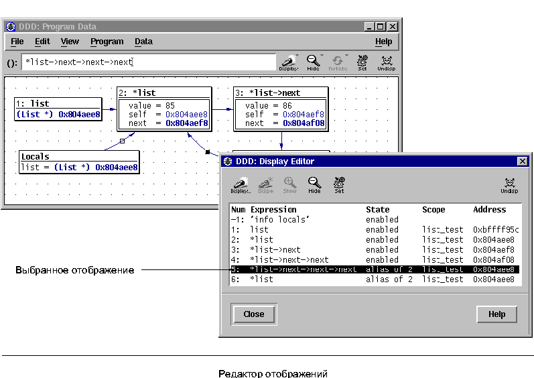Click the hollow square handle on Locals edge
The image size is (534, 378).
tap(122, 141)
